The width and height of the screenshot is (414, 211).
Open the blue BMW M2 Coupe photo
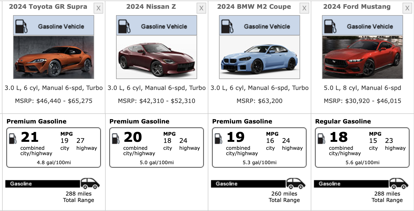point(260,57)
